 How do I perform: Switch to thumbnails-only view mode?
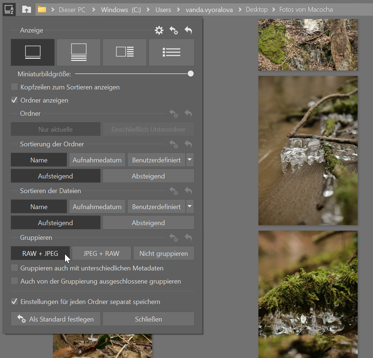pos(32,52)
